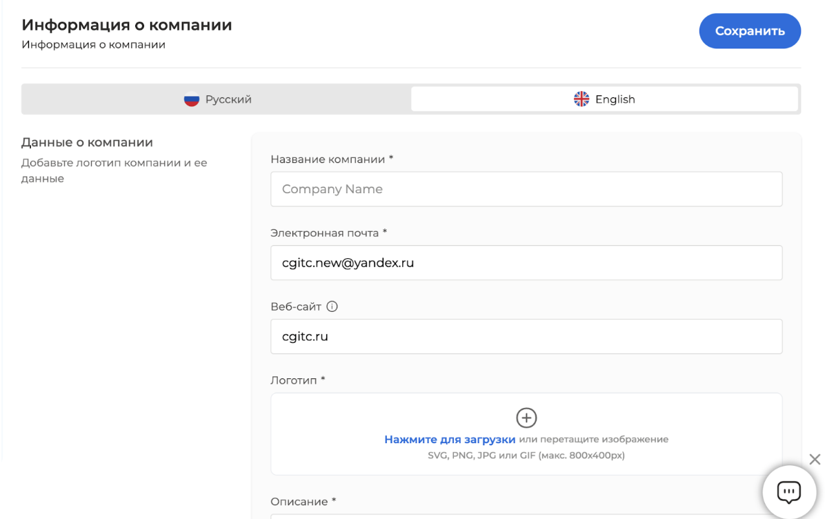The height and width of the screenshot is (519, 825).
Task: Click the Нажмите для загрузки upload link
Action: tap(450, 439)
